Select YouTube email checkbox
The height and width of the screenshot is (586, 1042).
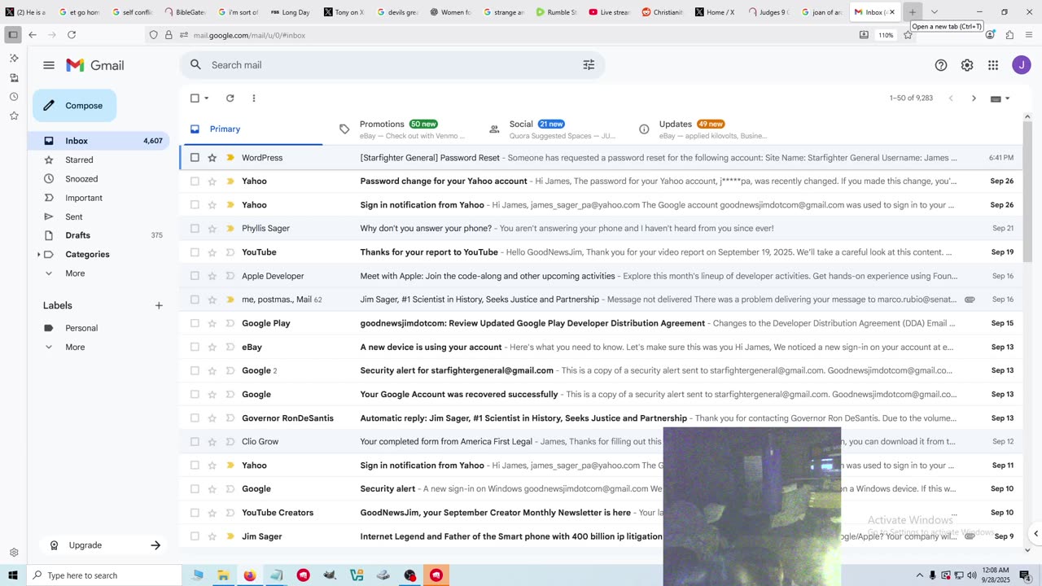[x=195, y=252]
